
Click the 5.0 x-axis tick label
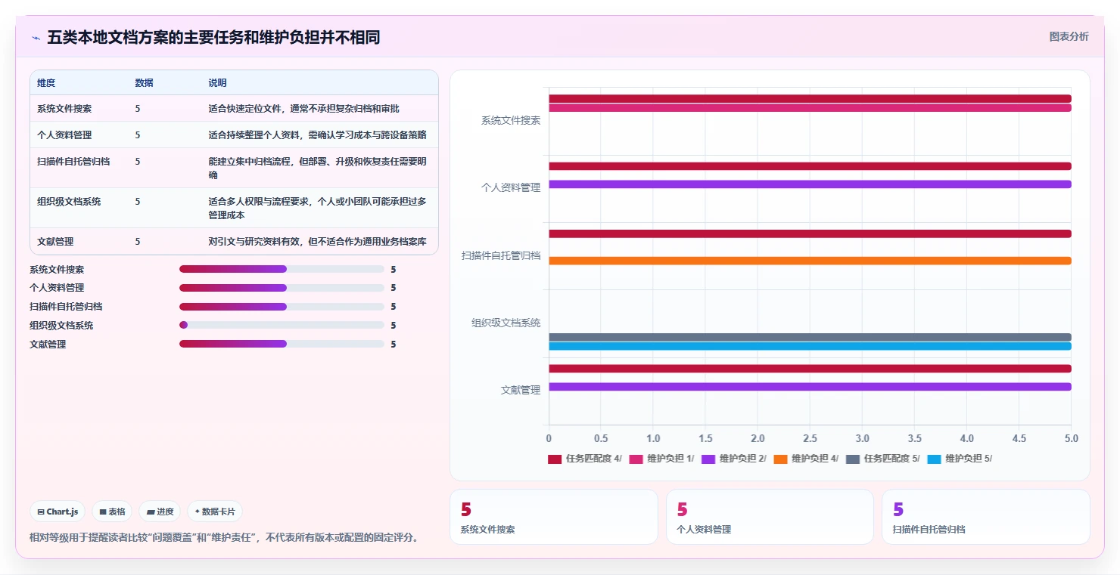click(1071, 438)
